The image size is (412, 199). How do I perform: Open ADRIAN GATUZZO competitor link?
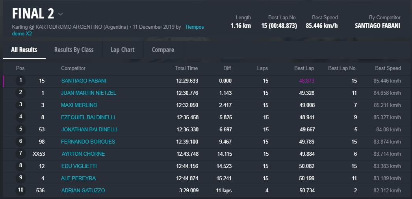coord(83,191)
